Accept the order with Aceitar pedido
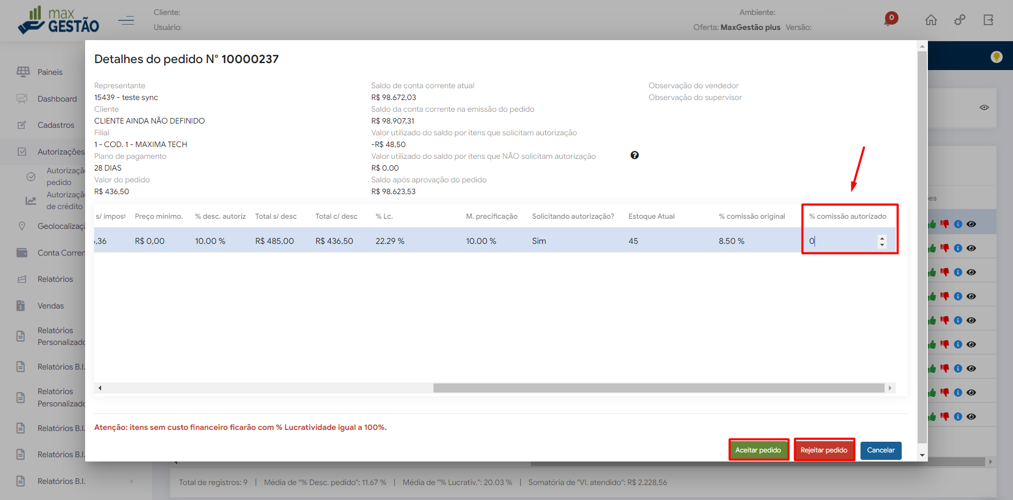1013x500 pixels. pos(758,450)
